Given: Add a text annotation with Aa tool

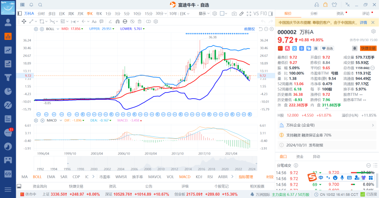Looking at the screenshot, I should point(94,21).
